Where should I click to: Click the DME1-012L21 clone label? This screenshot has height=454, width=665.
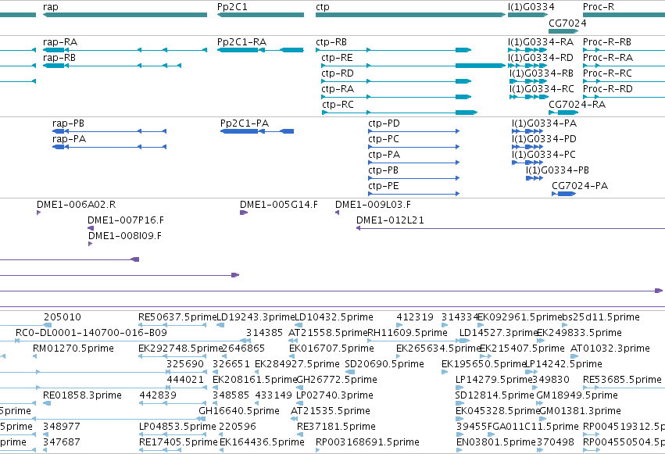coord(390,220)
